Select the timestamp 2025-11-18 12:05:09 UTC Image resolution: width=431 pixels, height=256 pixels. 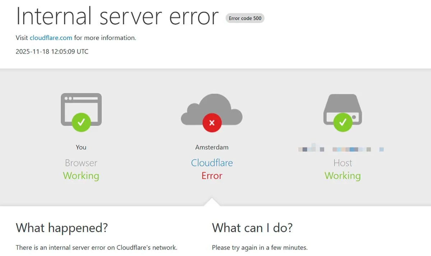(52, 51)
